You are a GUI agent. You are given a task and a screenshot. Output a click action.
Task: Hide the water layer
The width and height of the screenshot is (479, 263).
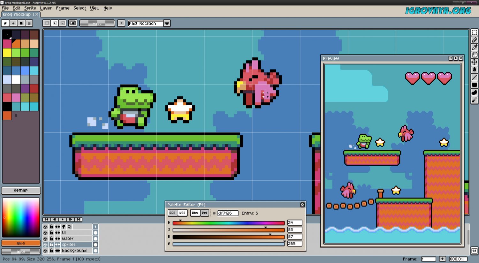coord(45,239)
